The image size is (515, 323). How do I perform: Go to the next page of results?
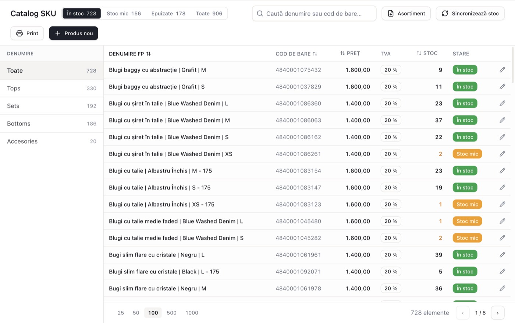coord(498,313)
